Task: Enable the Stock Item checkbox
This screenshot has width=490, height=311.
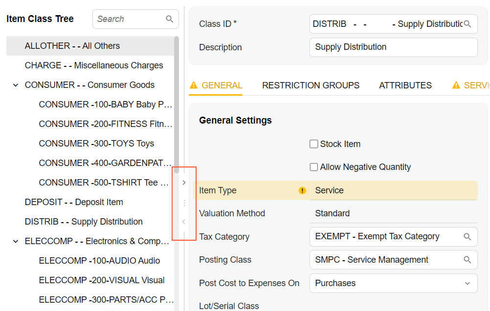Action: [x=314, y=144]
